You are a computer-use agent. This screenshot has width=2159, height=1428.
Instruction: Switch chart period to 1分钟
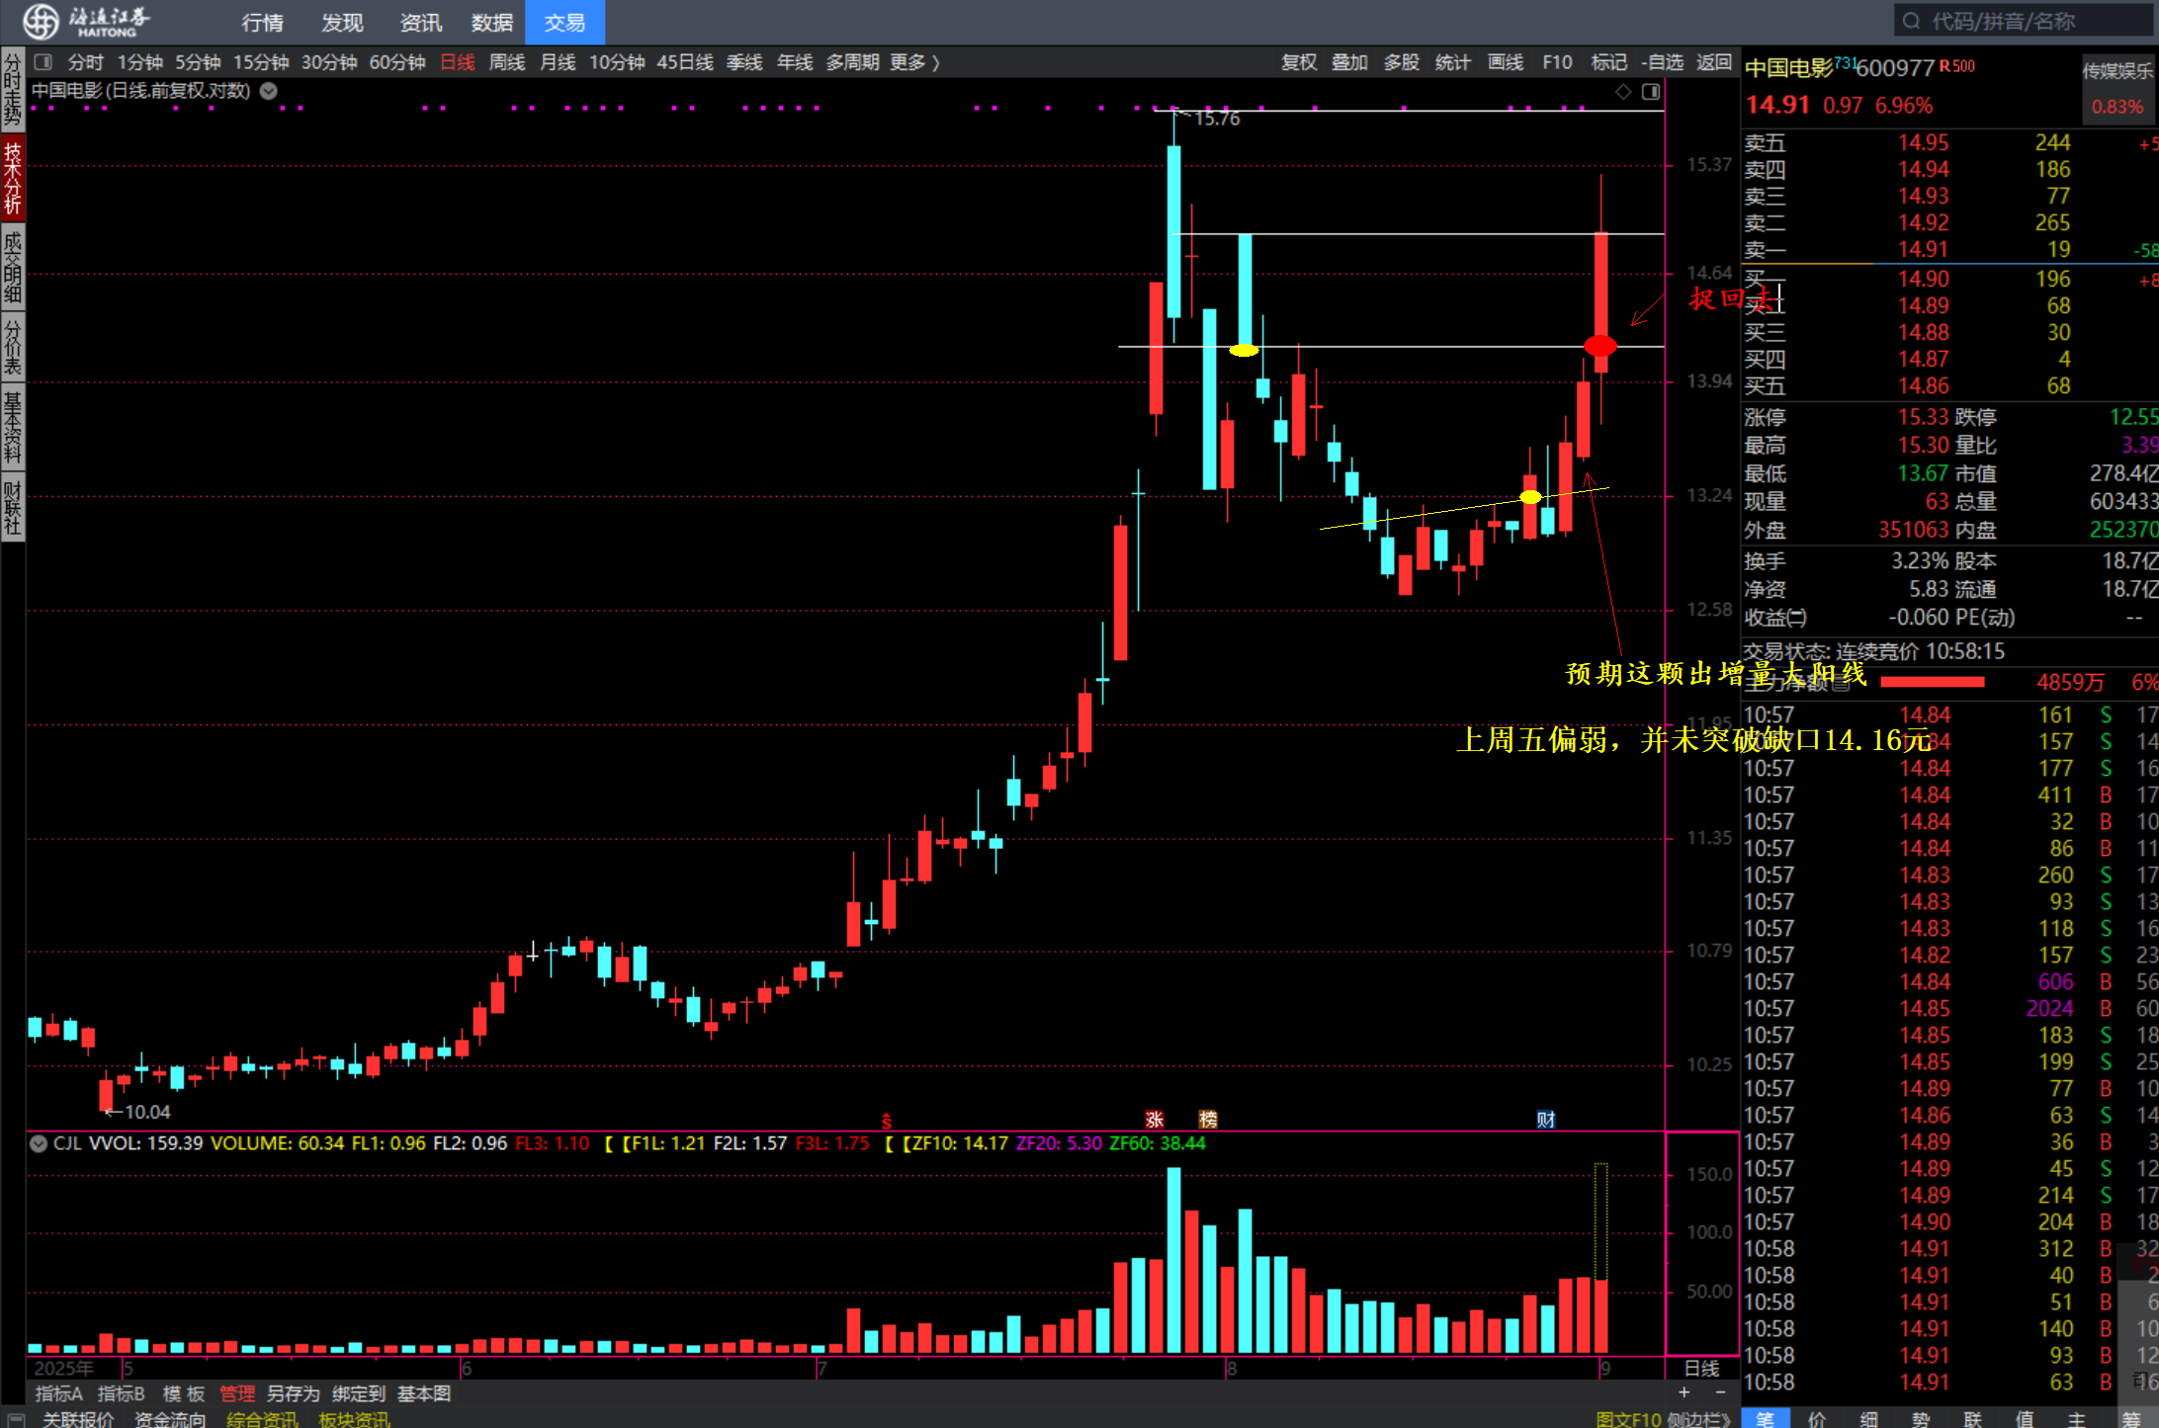tap(139, 62)
